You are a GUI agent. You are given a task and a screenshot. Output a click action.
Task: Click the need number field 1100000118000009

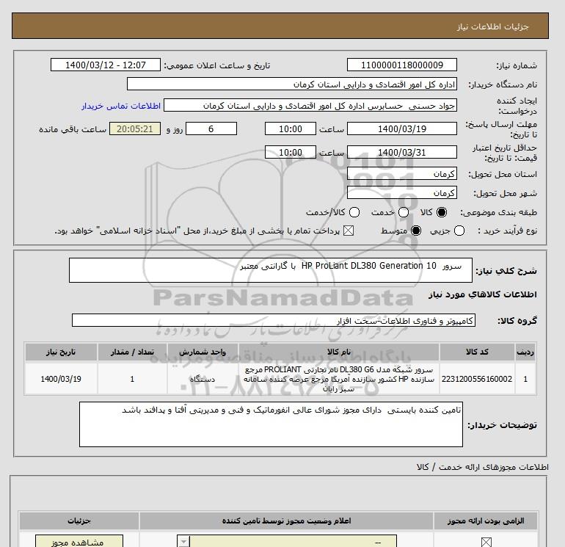(x=402, y=65)
